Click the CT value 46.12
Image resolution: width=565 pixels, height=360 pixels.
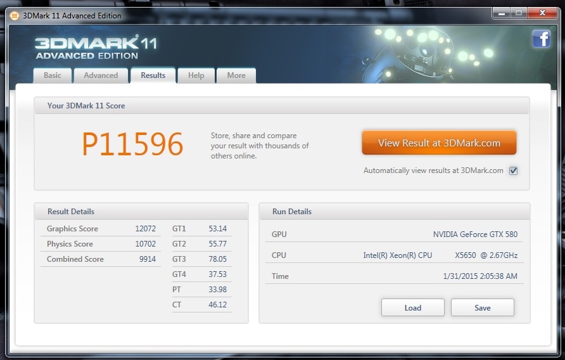click(x=218, y=304)
